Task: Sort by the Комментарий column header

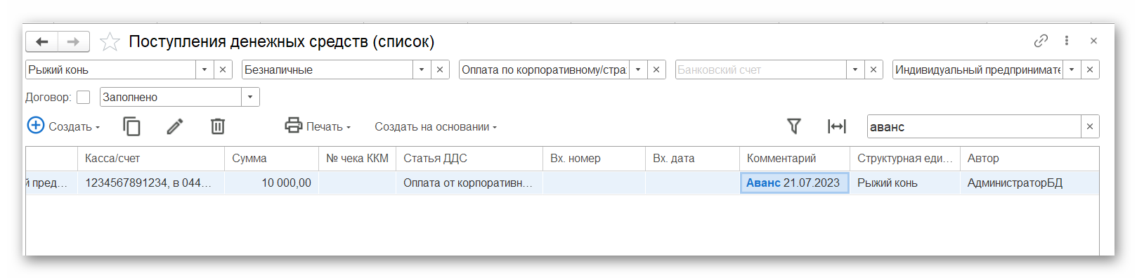Action: point(795,159)
